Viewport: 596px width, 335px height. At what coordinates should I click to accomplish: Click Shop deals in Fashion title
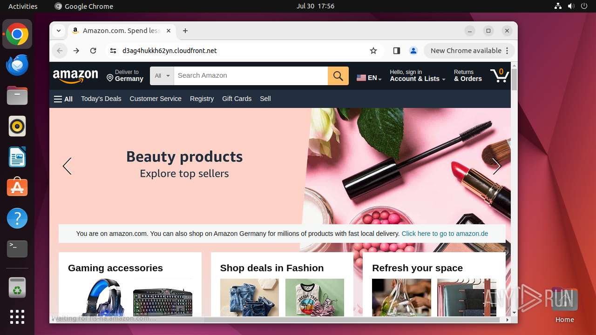click(x=272, y=268)
